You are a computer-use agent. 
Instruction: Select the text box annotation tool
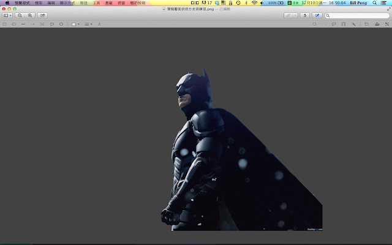pyautogui.click(x=42, y=24)
